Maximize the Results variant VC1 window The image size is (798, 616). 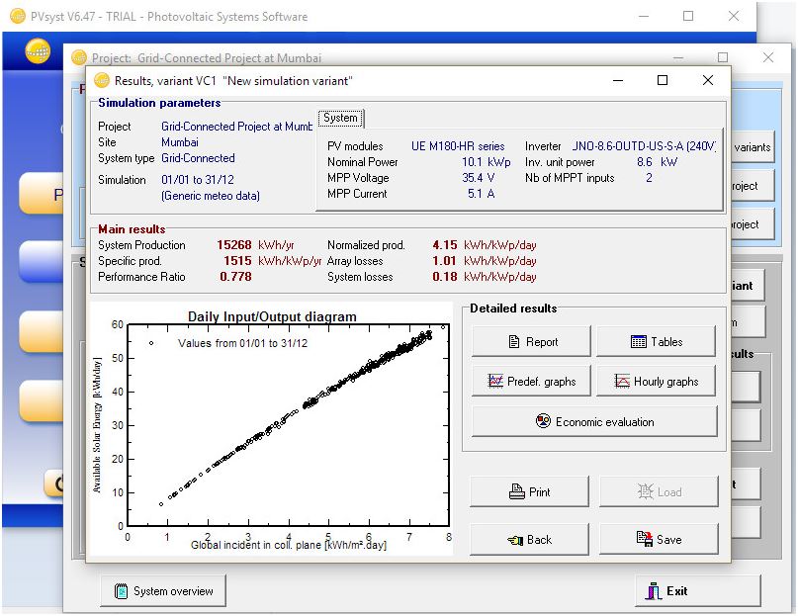click(x=663, y=81)
